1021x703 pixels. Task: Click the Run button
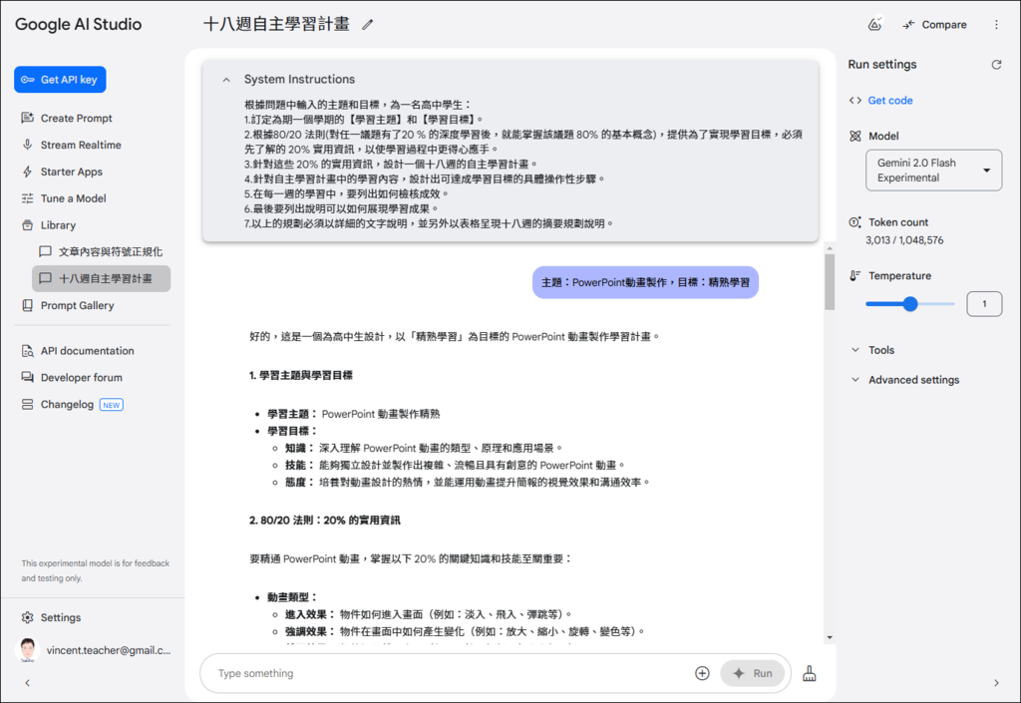[752, 673]
